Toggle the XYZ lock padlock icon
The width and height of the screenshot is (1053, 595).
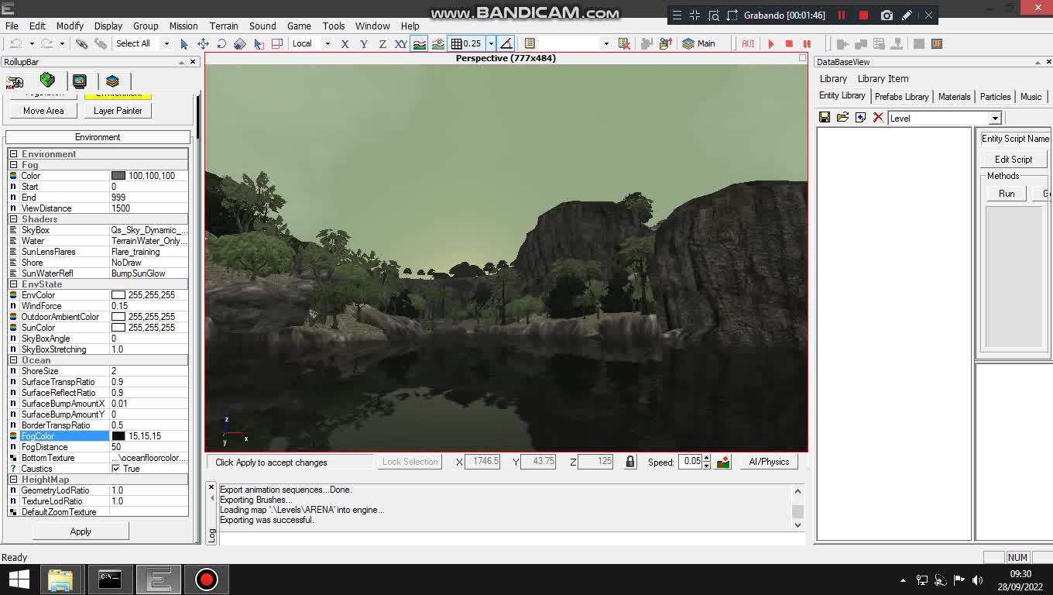pos(630,462)
